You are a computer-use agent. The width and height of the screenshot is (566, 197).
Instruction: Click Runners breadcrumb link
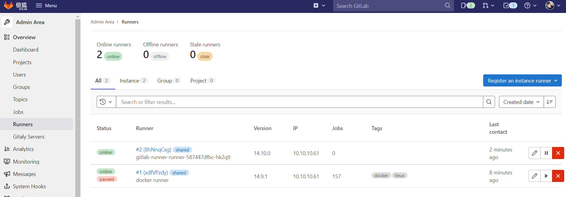(130, 22)
